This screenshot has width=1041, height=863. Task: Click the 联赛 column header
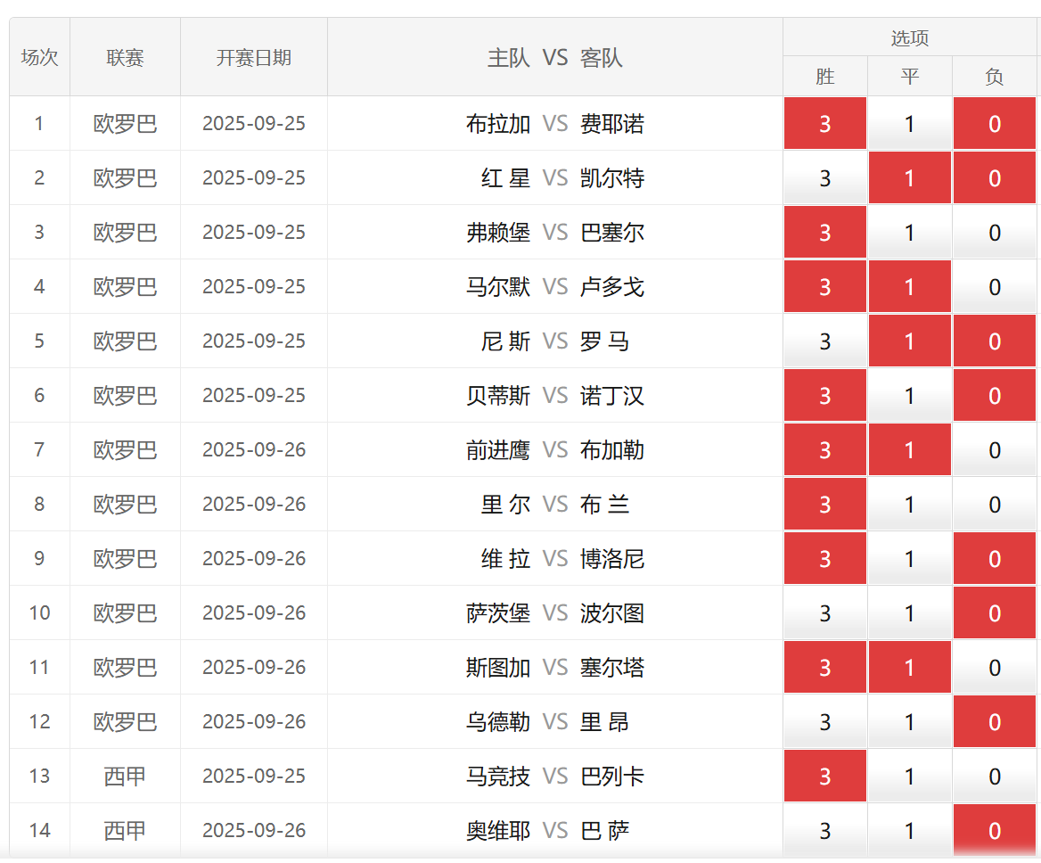[125, 58]
